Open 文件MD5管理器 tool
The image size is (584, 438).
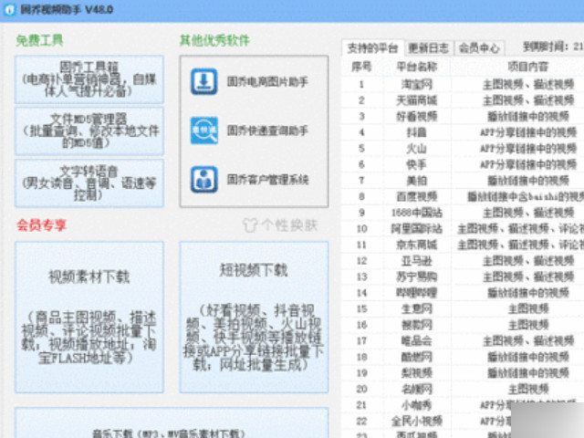pyautogui.click(x=89, y=131)
